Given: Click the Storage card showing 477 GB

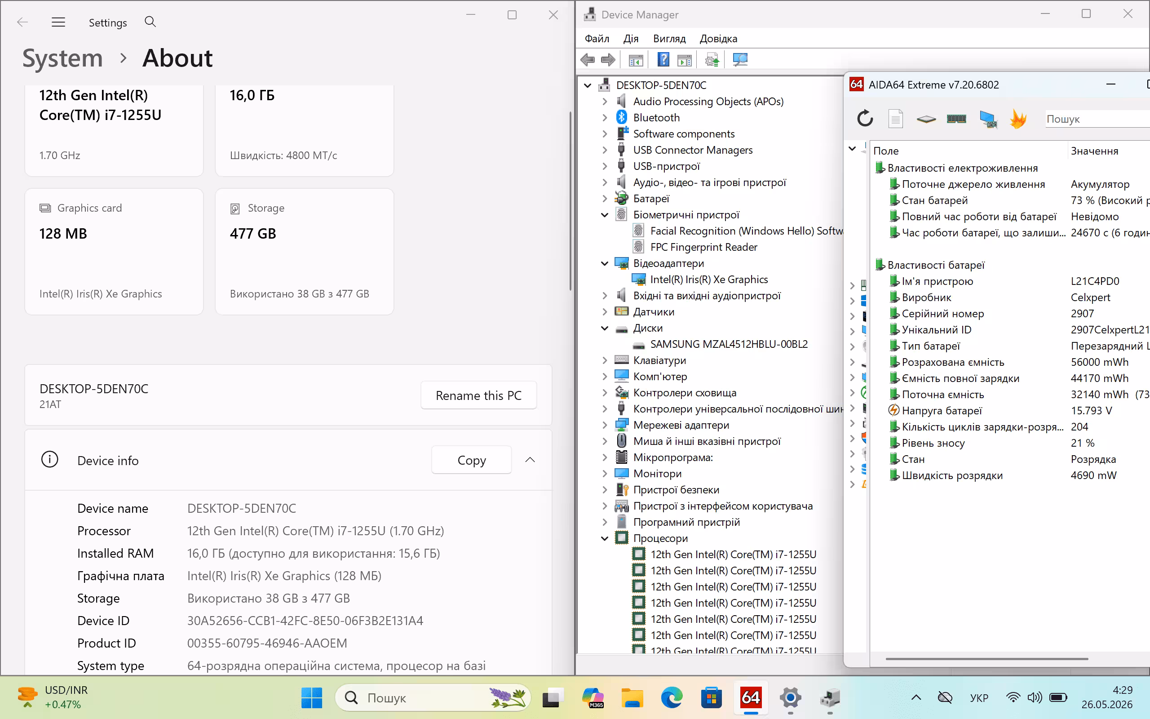Looking at the screenshot, I should coord(304,252).
